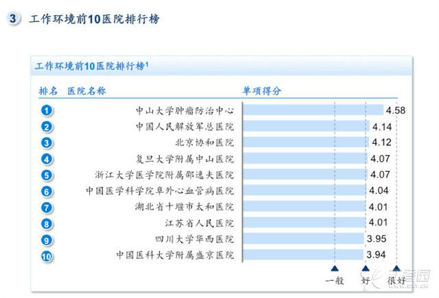Click the score value 4.58

pos(396,110)
